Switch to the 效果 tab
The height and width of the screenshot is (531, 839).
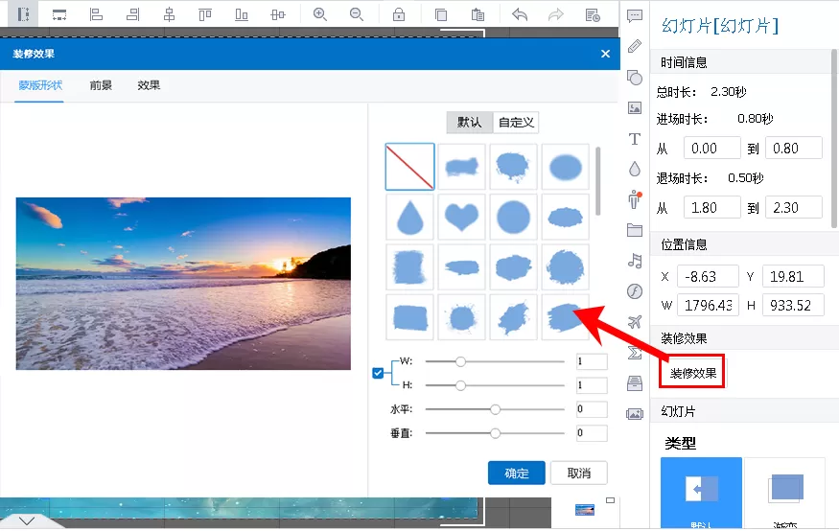click(149, 85)
